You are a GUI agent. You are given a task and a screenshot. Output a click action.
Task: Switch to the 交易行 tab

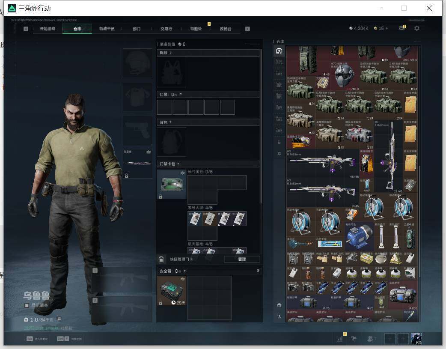[167, 29]
